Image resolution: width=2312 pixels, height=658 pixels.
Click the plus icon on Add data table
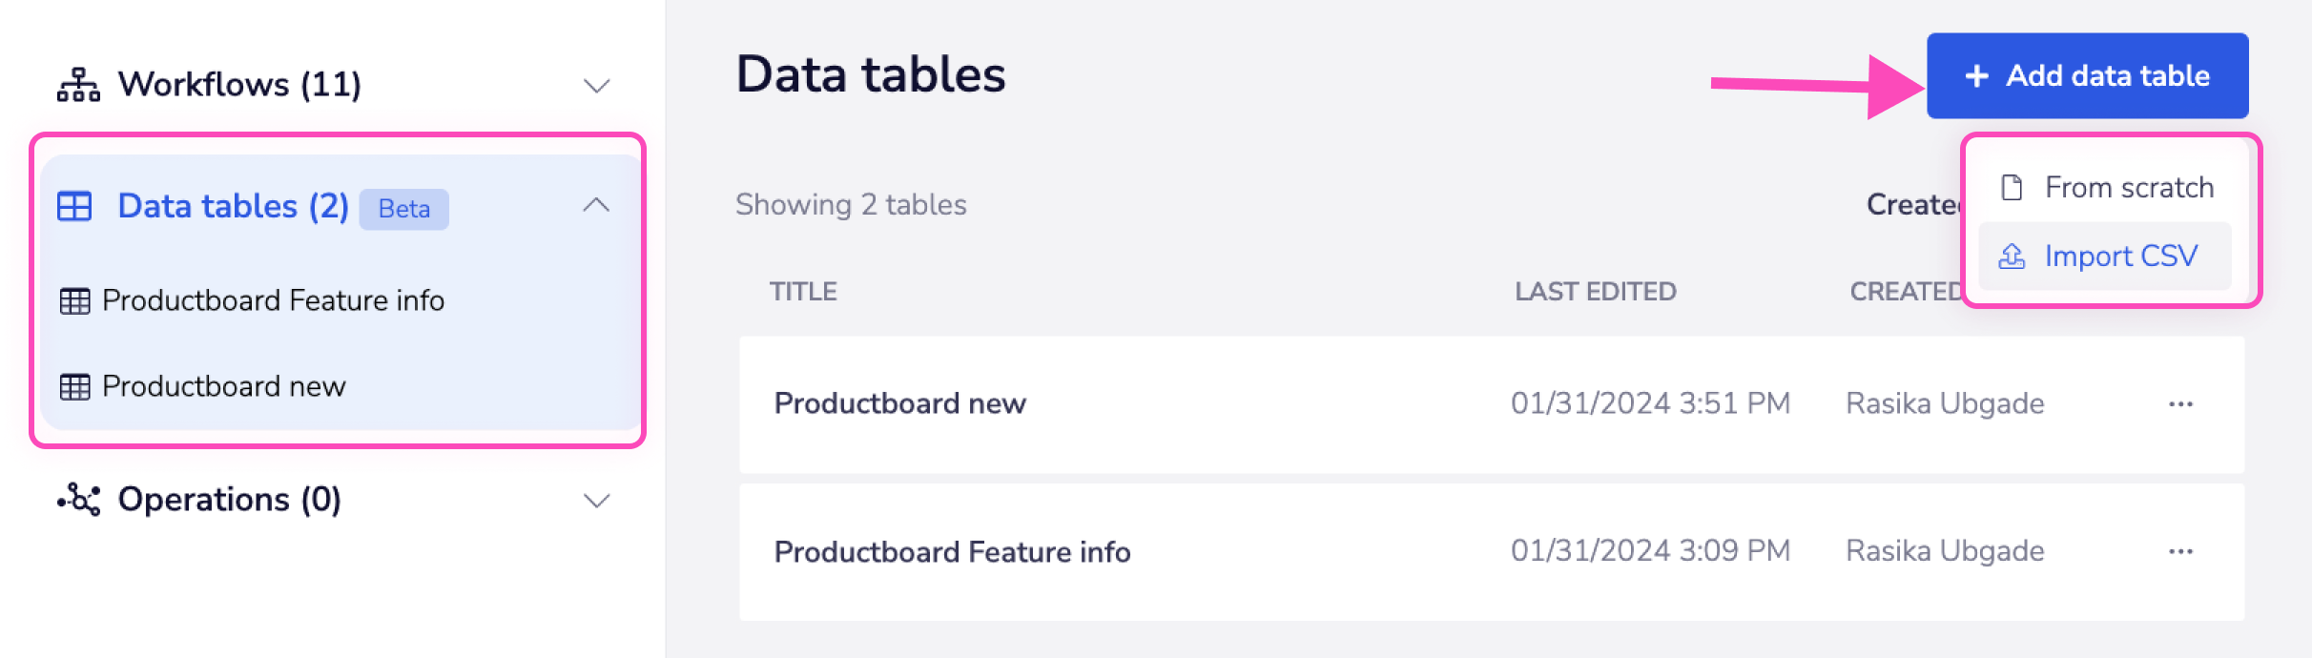[1975, 76]
